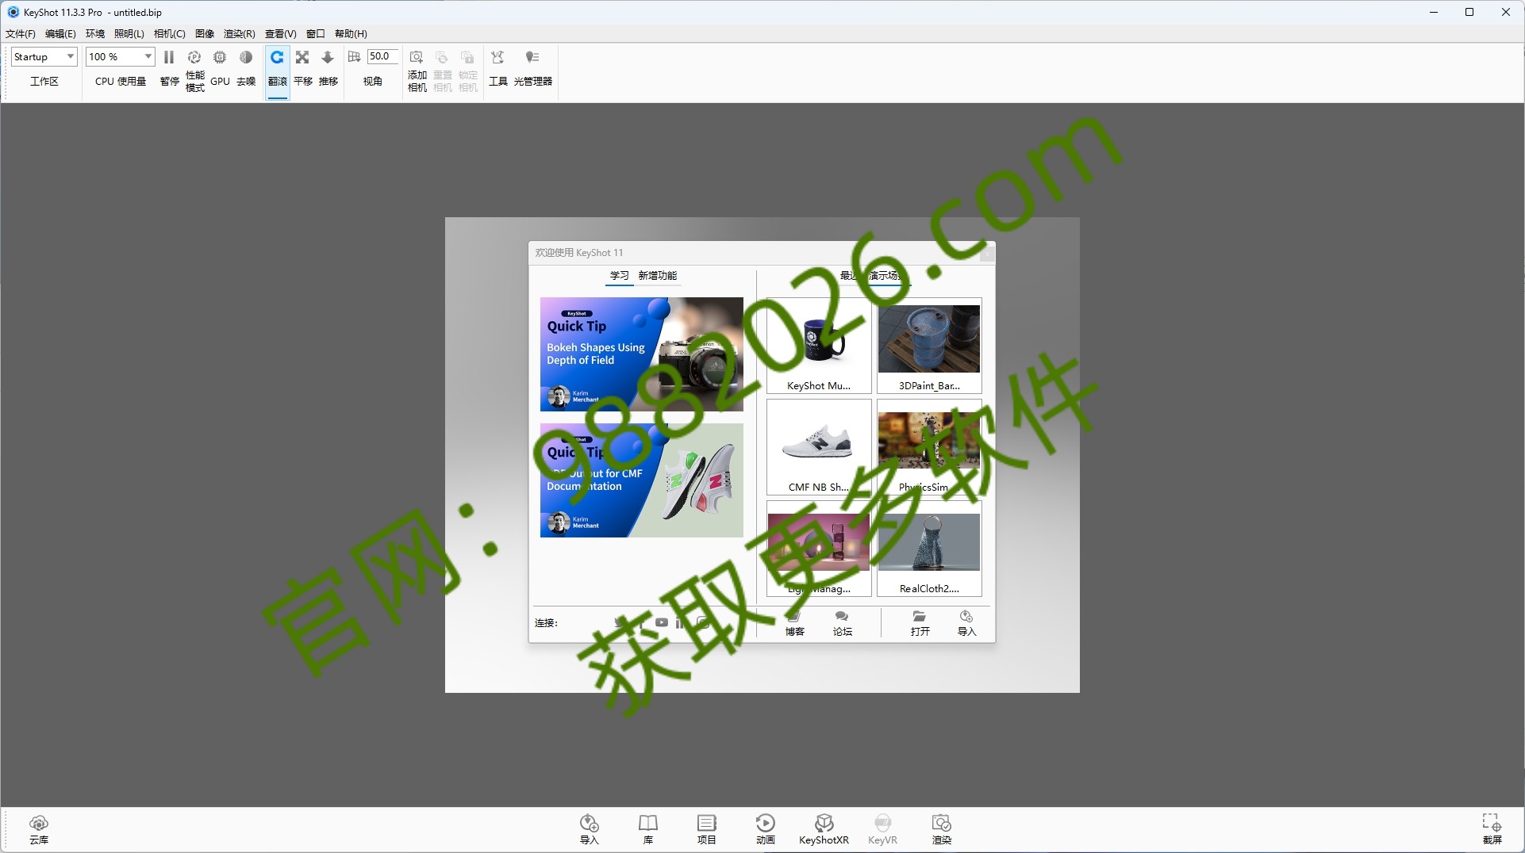1525x853 pixels.
Task: Open the 帮助(H) menu
Action: [351, 33]
